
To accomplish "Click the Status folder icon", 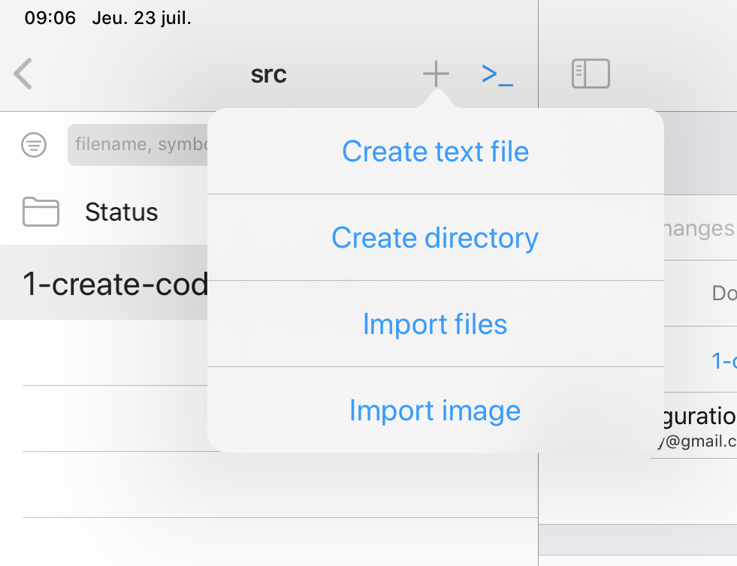I will [41, 212].
